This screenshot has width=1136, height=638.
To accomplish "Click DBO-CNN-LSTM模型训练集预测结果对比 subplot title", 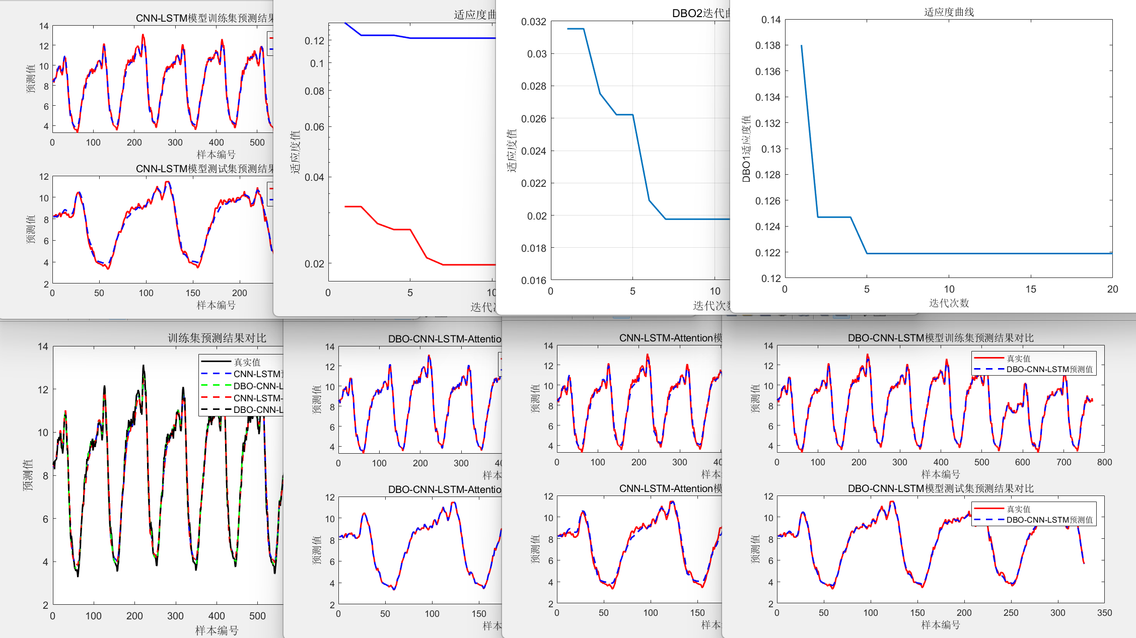I will [x=940, y=338].
